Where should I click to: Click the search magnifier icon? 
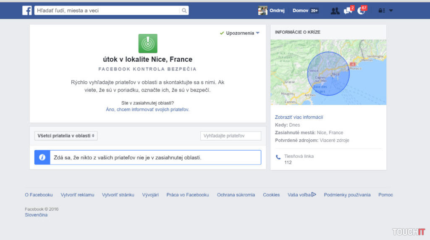tap(184, 10)
